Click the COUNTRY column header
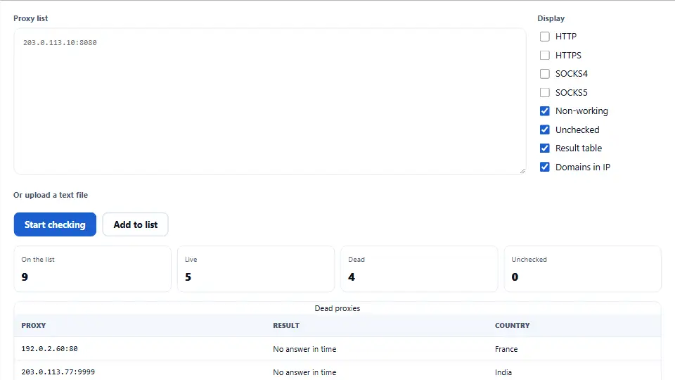 click(x=513, y=326)
